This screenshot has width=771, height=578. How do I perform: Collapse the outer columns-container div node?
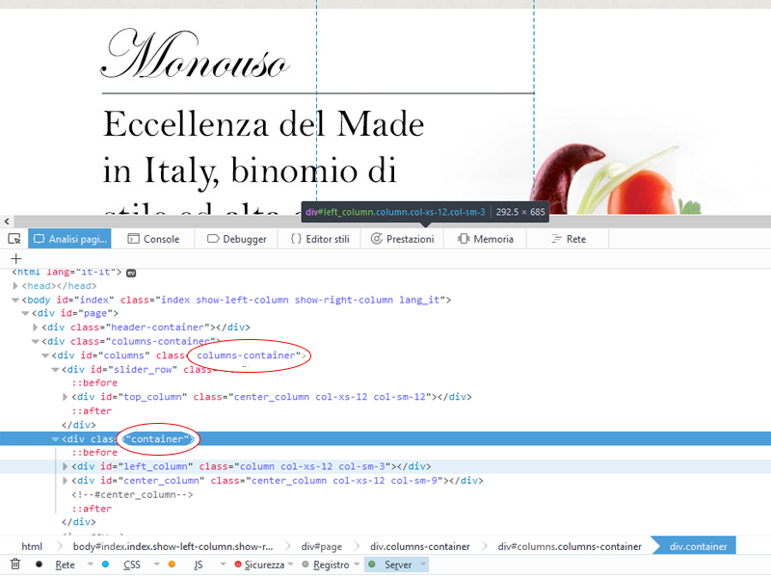[35, 341]
